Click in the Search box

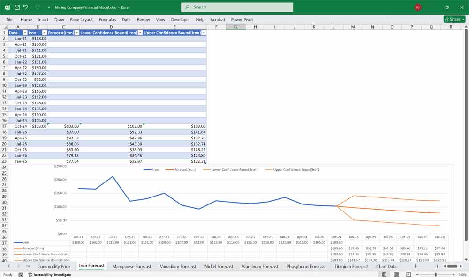click(237, 7)
